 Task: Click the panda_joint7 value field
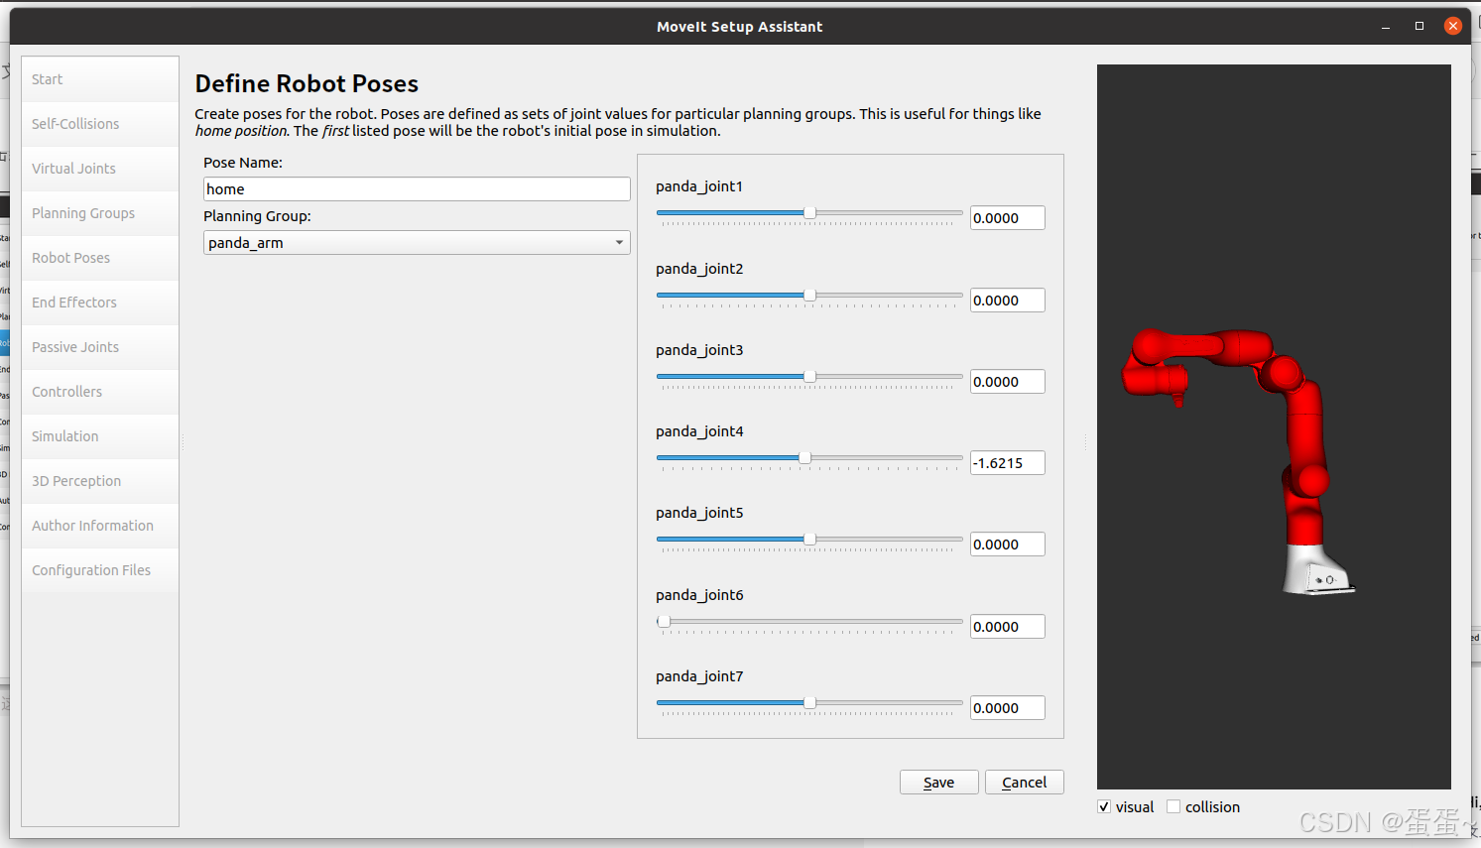pyautogui.click(x=1008, y=708)
